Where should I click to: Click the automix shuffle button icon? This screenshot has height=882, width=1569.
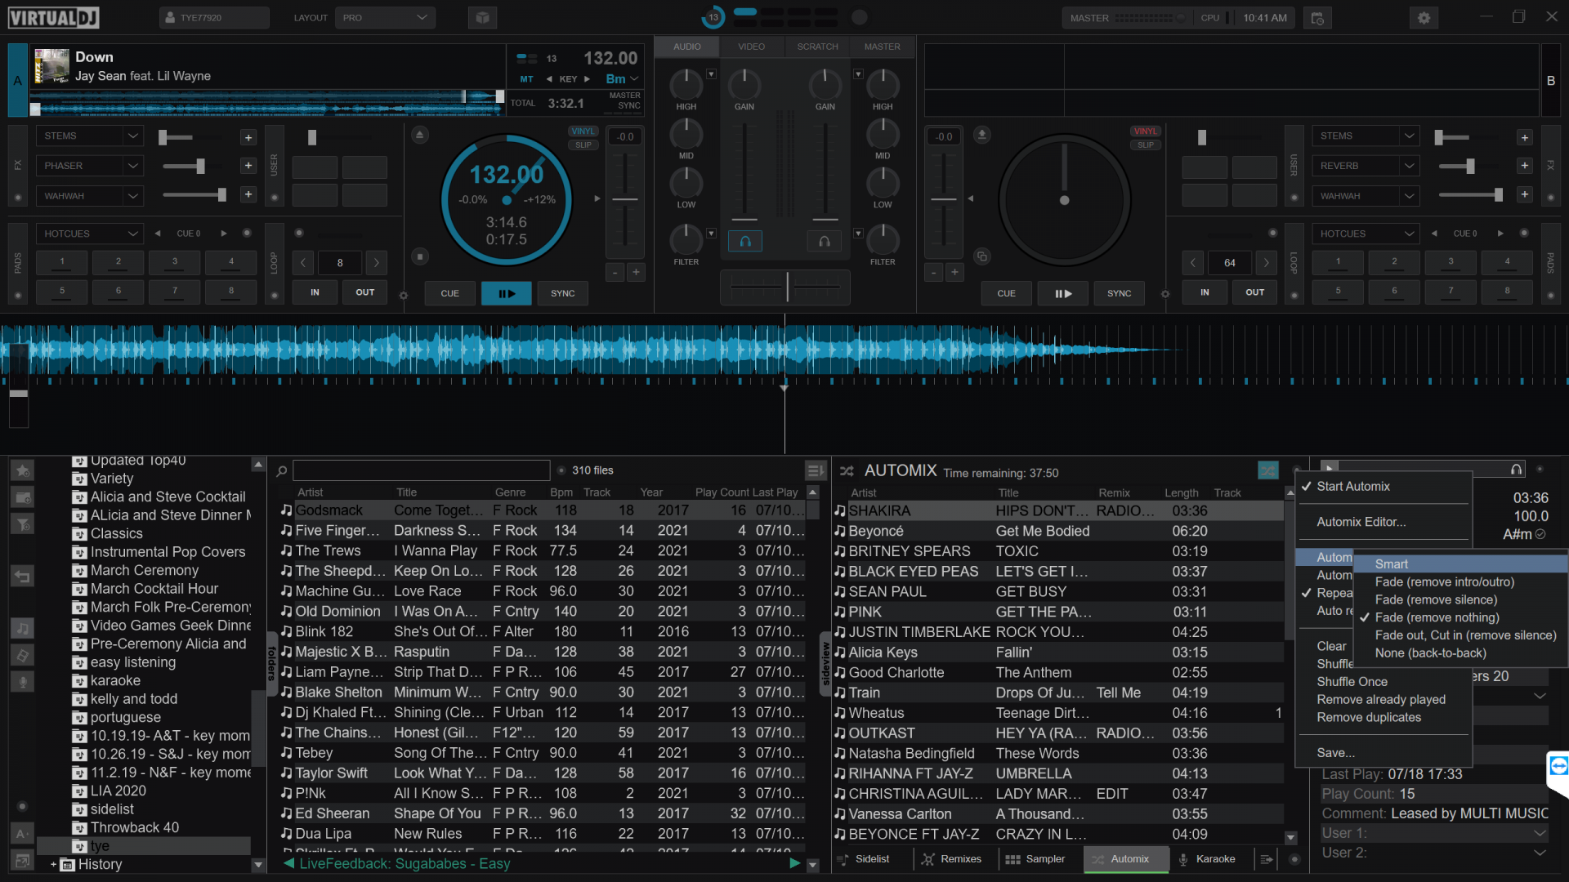point(1267,470)
